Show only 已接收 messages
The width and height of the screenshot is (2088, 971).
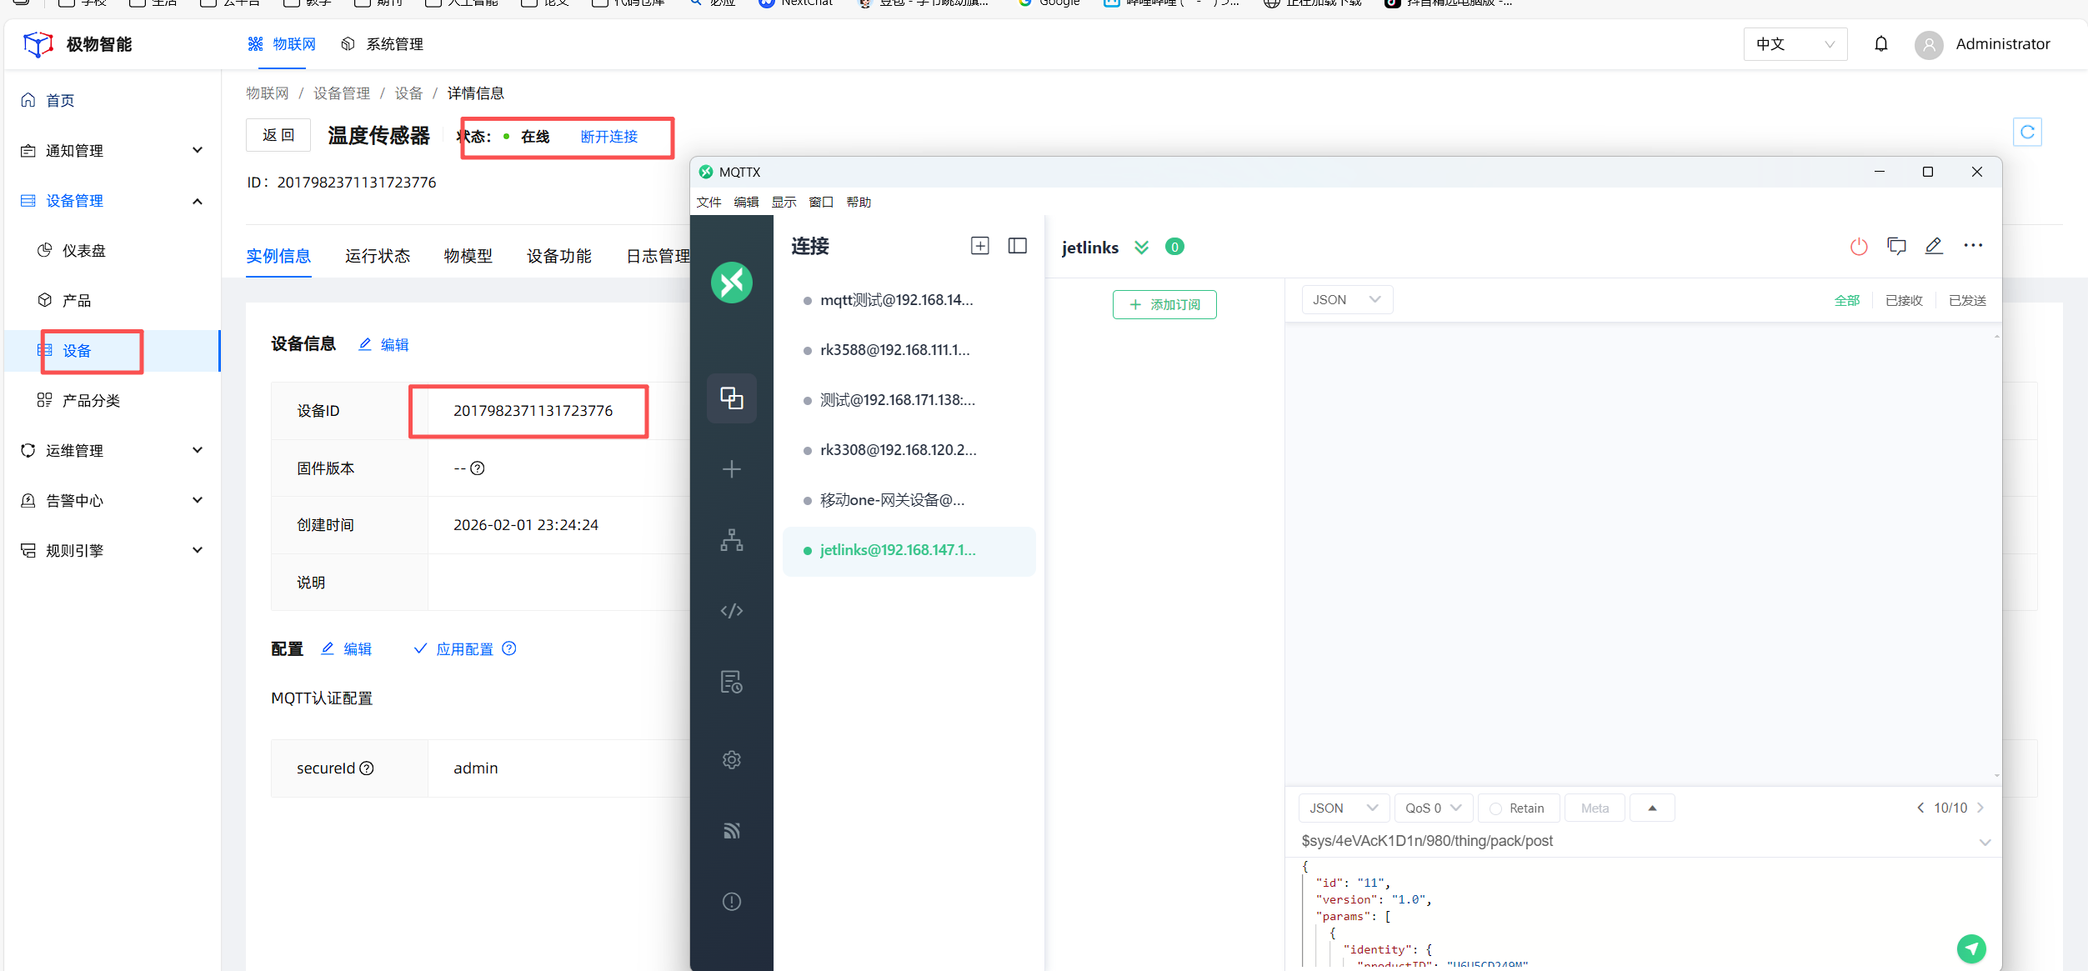pyautogui.click(x=1903, y=301)
